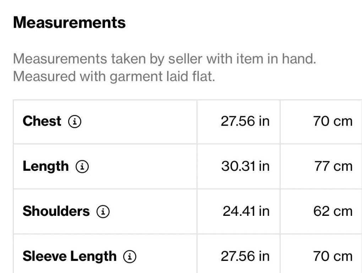
Task: Select the Length row label
Action: pos(46,167)
